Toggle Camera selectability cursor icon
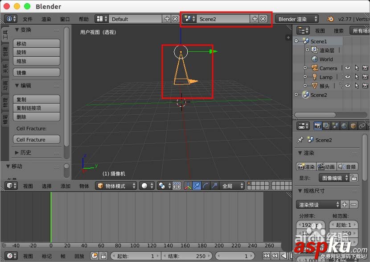 [357, 68]
